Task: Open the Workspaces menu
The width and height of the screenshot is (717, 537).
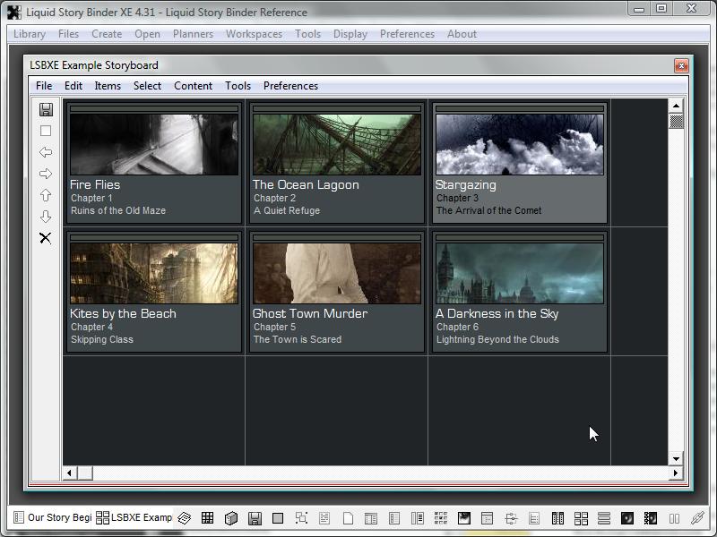Action: tap(254, 34)
